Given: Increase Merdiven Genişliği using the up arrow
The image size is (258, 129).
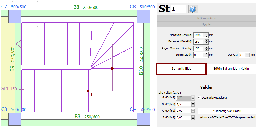Looking at the screenshot, I should (206, 34).
